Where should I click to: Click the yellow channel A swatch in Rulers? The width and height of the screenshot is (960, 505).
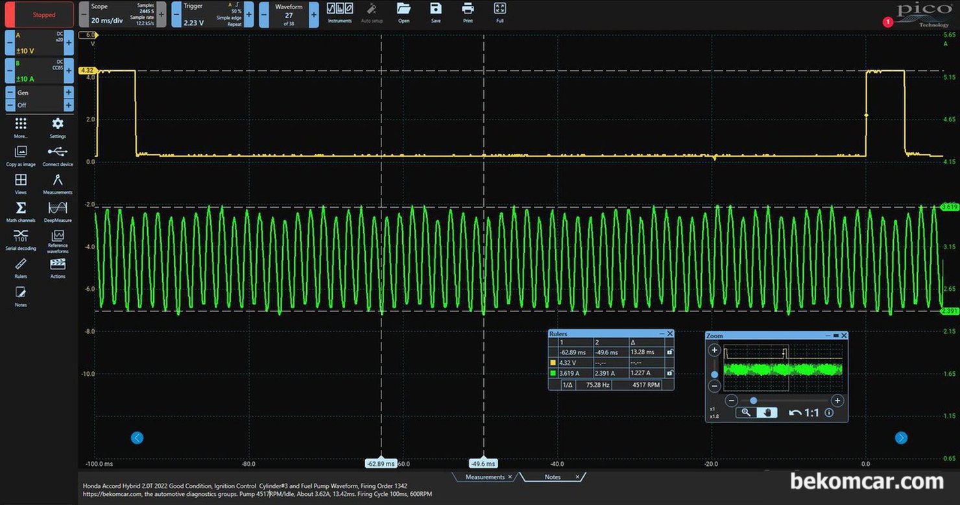pyautogui.click(x=553, y=363)
